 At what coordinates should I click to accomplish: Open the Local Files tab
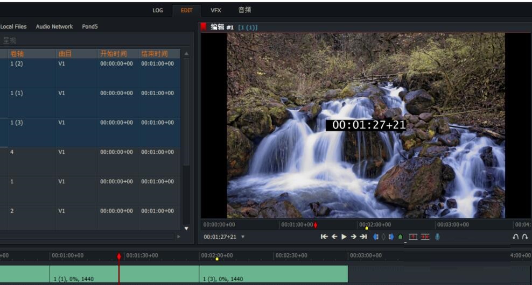point(13,26)
